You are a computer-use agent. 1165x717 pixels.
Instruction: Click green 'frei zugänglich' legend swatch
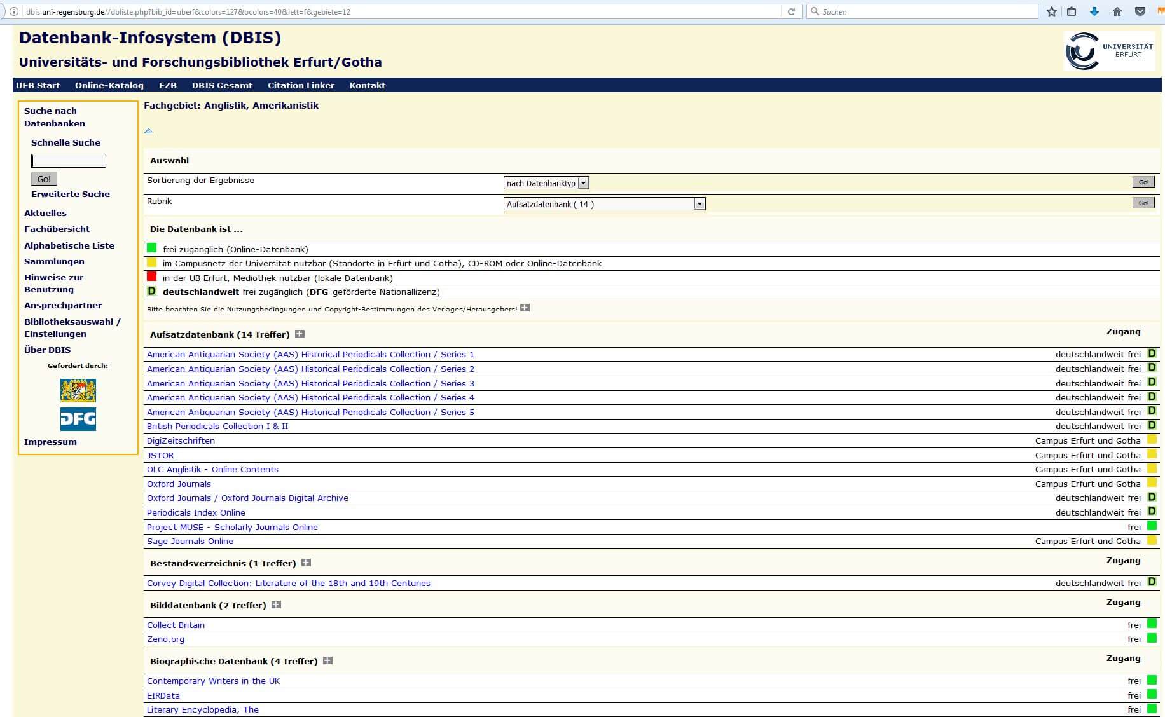pyautogui.click(x=151, y=248)
